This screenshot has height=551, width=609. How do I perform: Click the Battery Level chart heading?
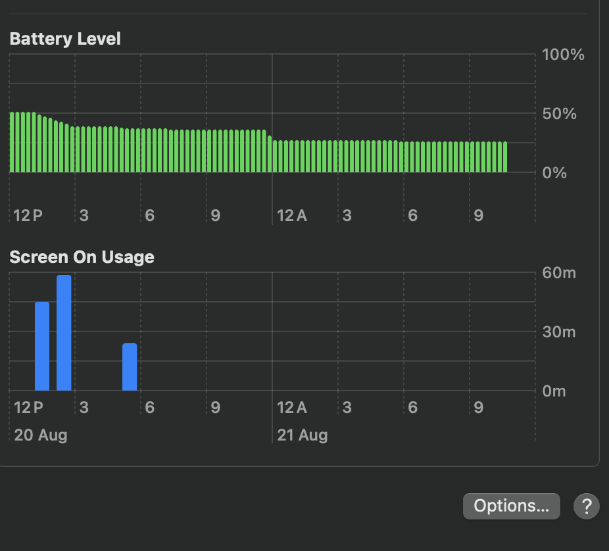click(x=65, y=39)
